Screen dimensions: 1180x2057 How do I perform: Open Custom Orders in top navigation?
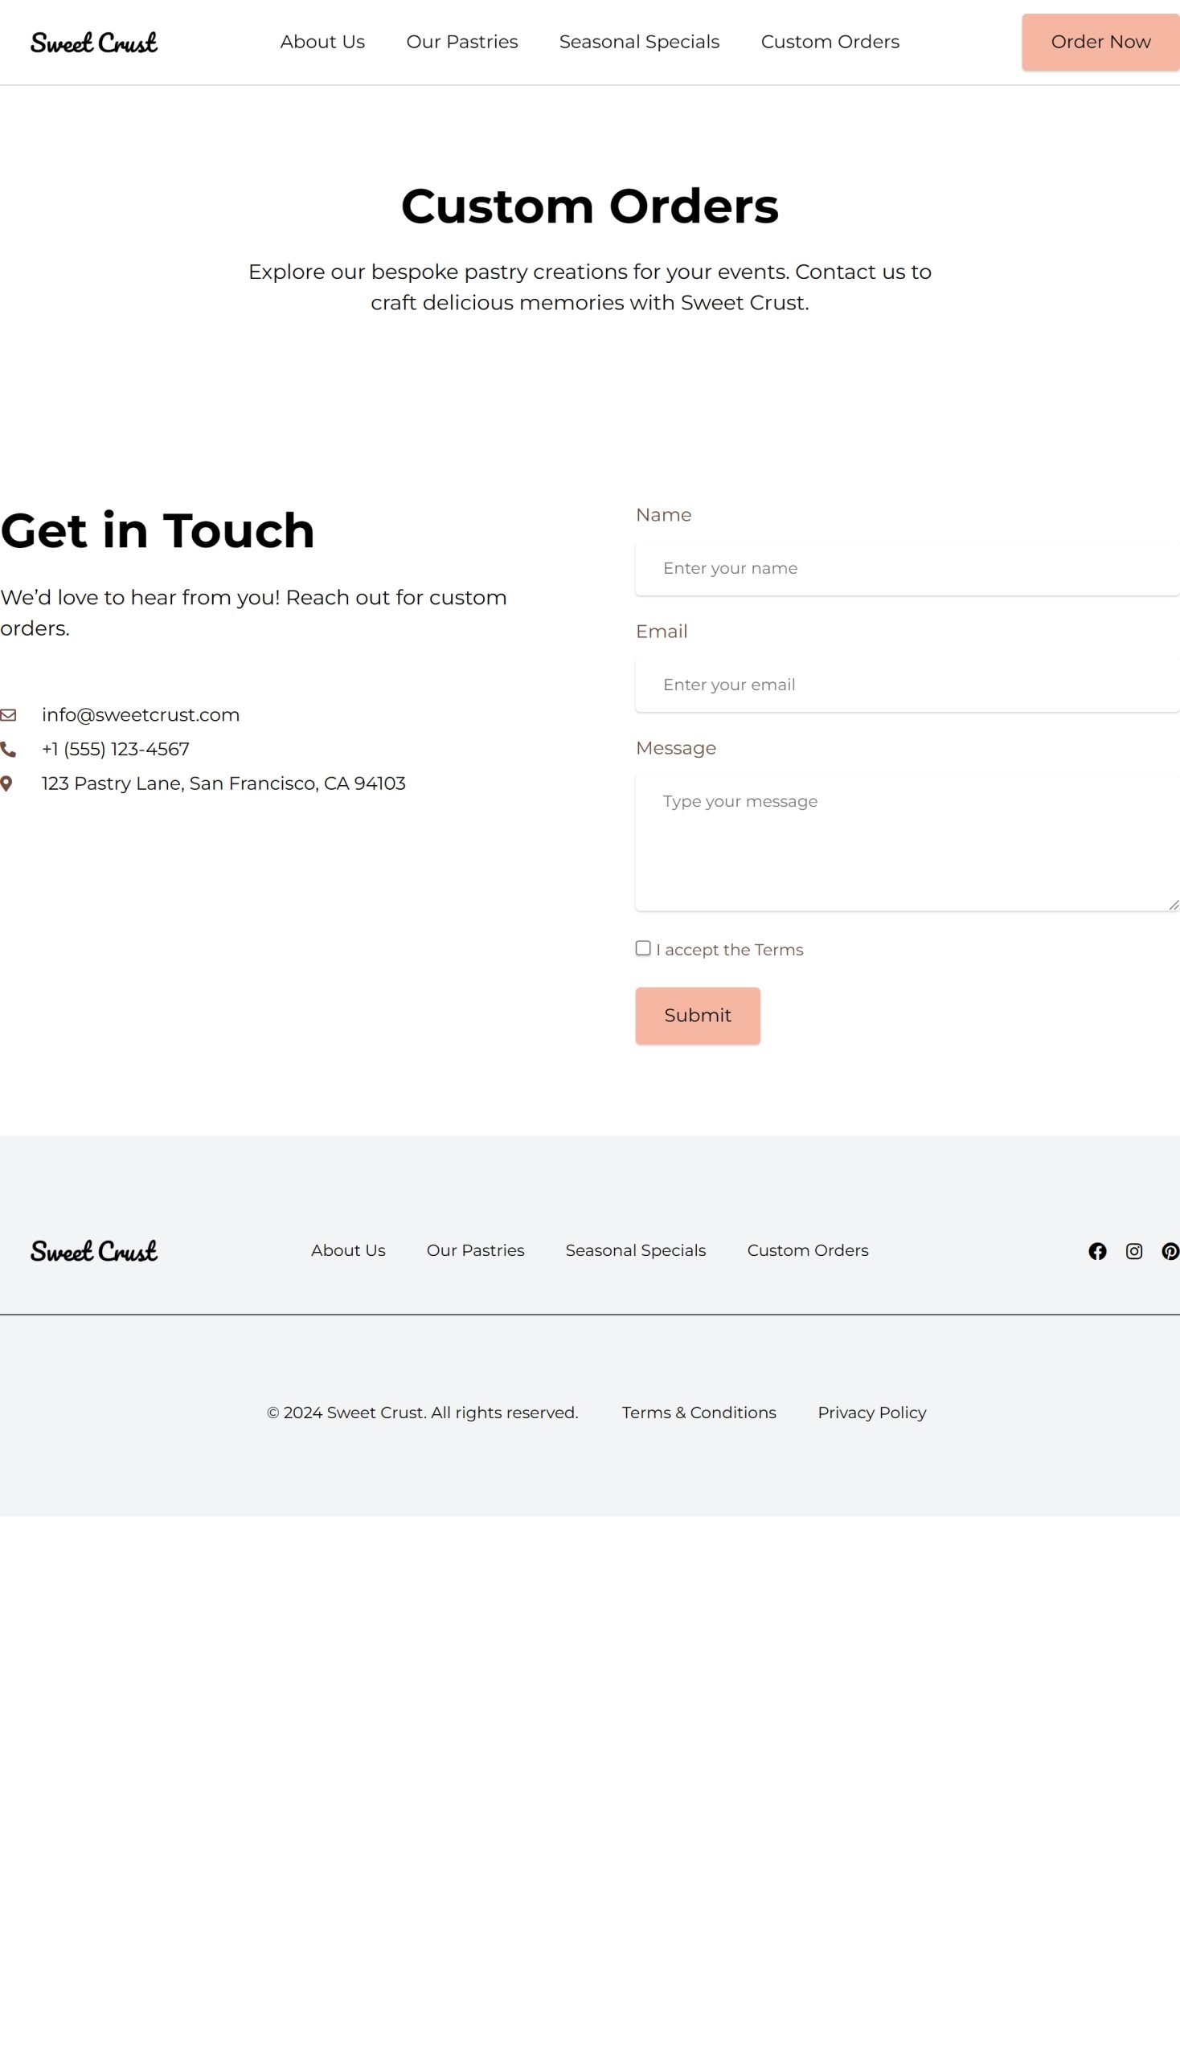click(830, 42)
